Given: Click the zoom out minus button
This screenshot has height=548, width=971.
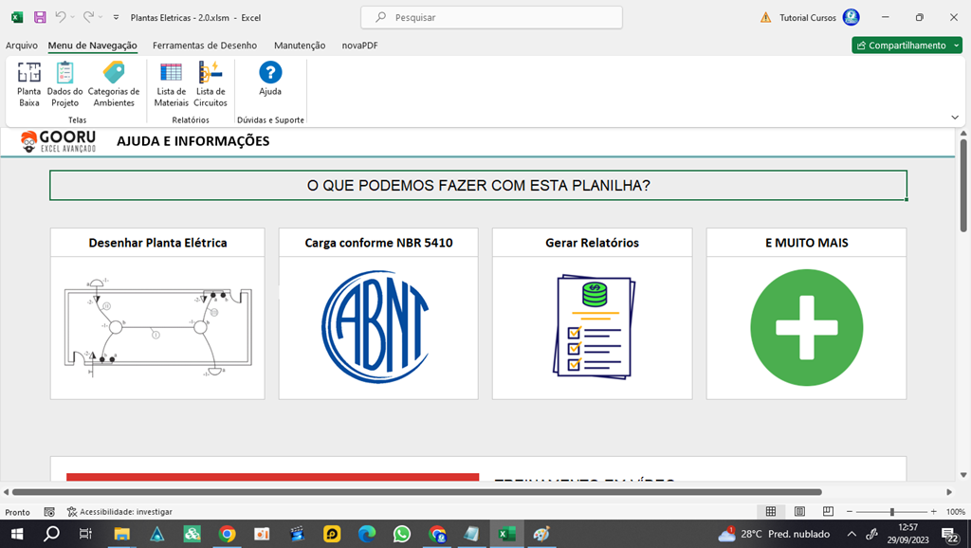Looking at the screenshot, I should click(x=850, y=511).
